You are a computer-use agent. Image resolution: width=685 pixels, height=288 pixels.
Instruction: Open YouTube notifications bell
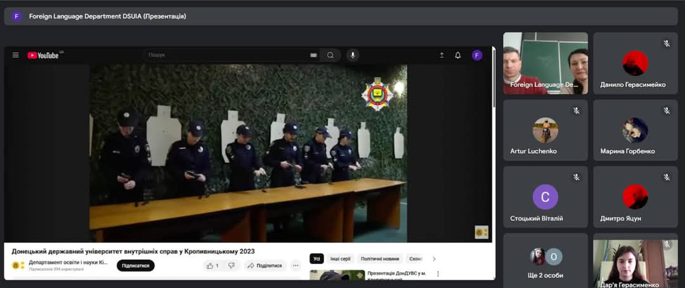[458, 55]
